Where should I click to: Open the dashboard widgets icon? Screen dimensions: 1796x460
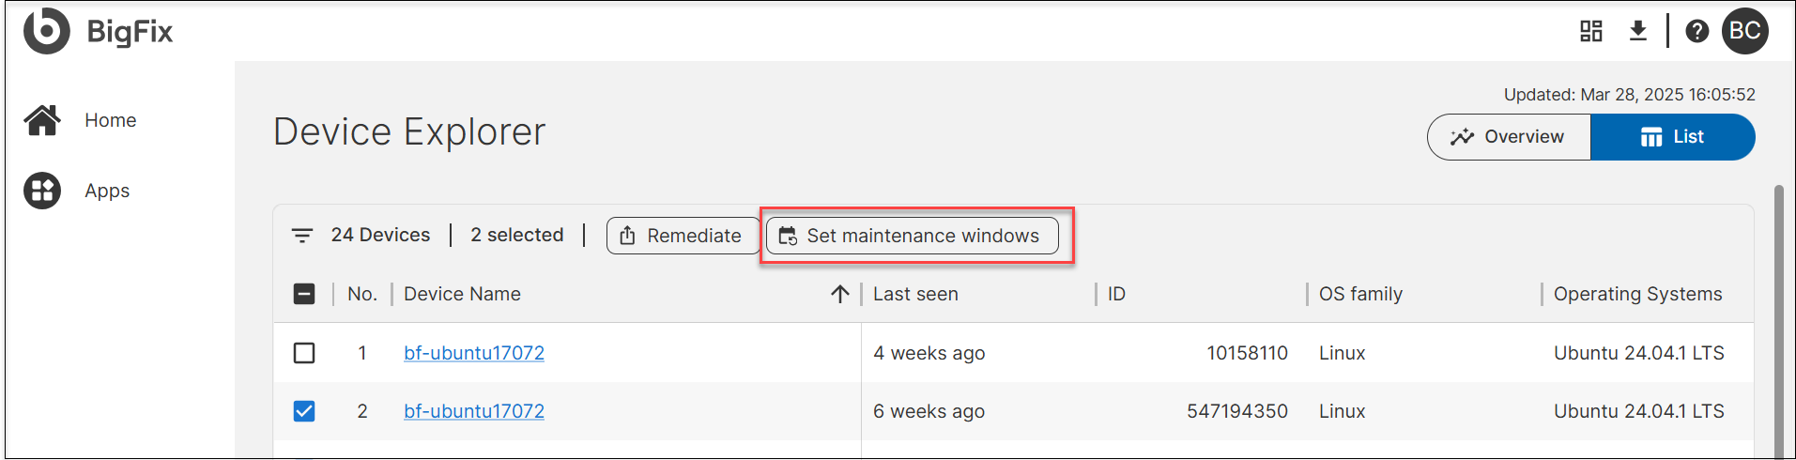click(1590, 31)
